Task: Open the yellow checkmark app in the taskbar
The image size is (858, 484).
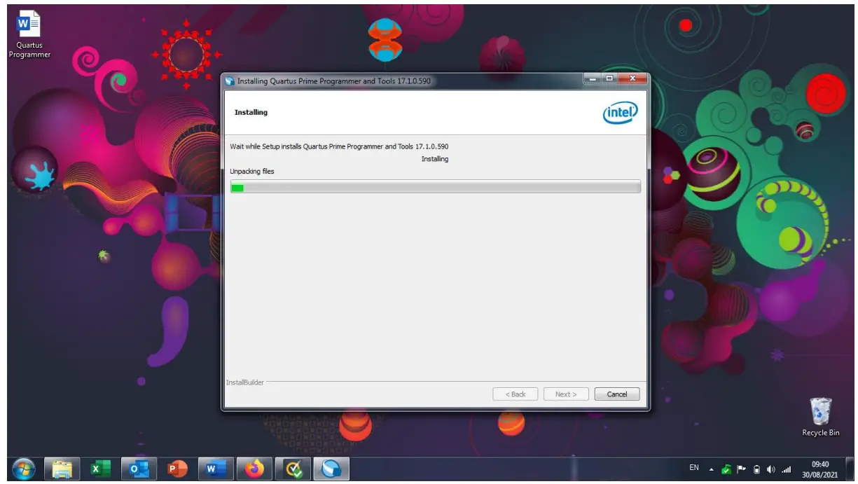Action: (x=293, y=469)
